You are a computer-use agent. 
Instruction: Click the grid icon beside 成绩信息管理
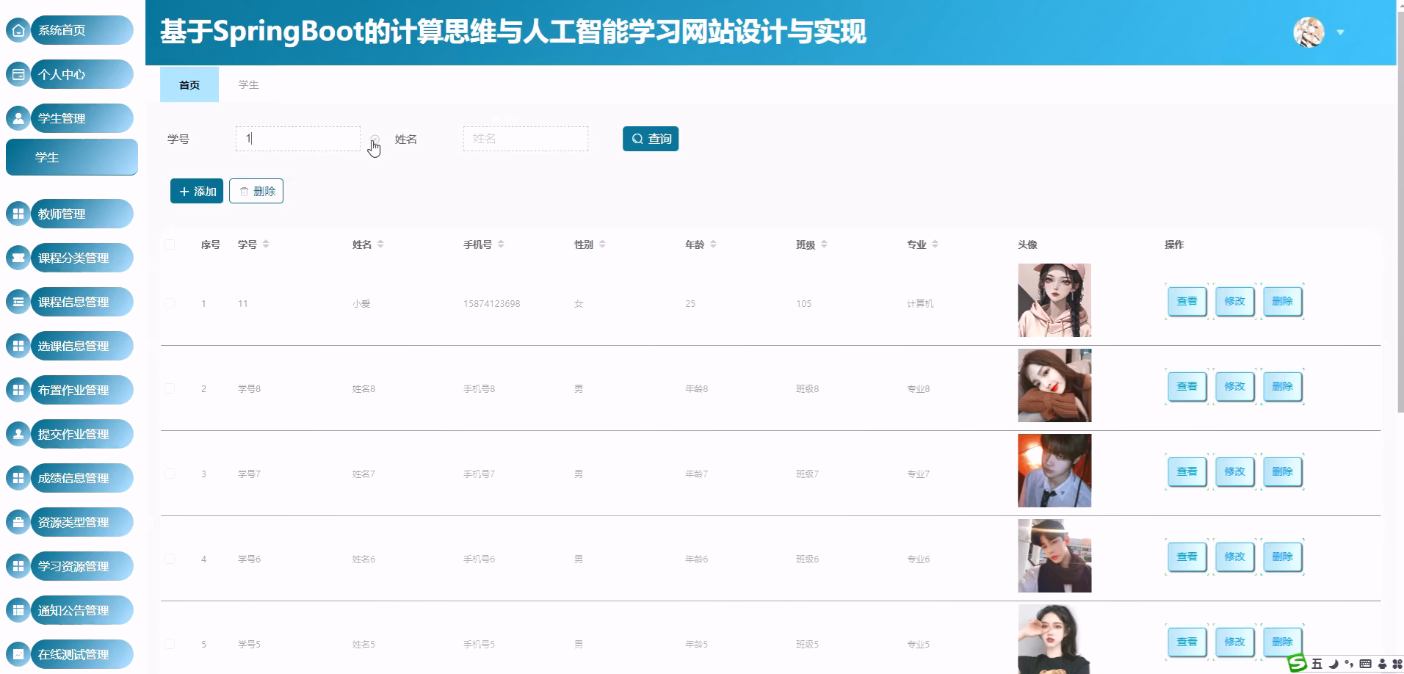pyautogui.click(x=18, y=478)
